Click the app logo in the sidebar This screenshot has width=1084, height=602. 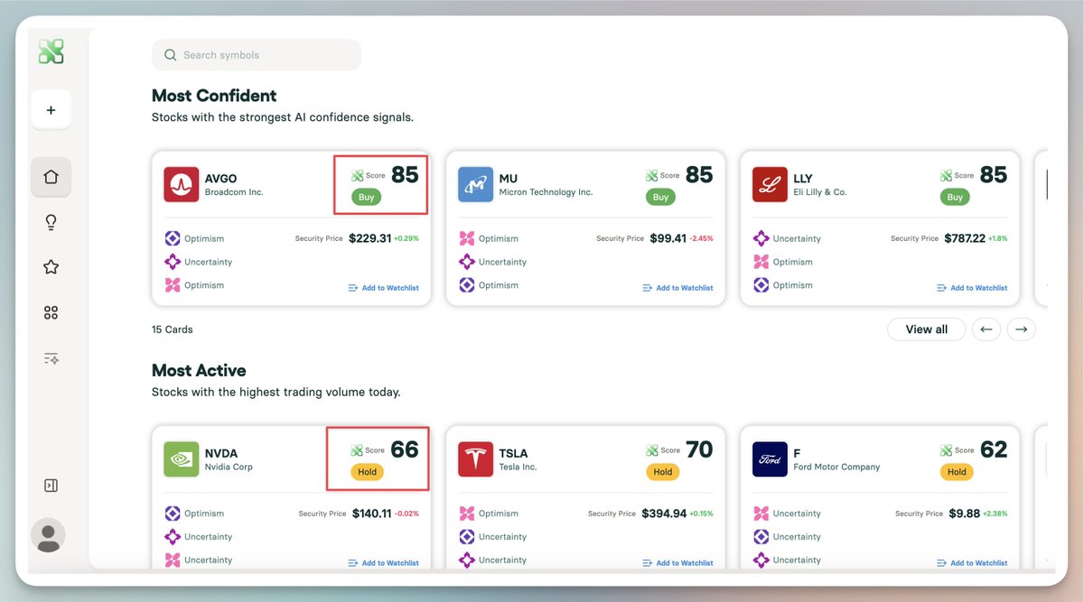pos(51,51)
